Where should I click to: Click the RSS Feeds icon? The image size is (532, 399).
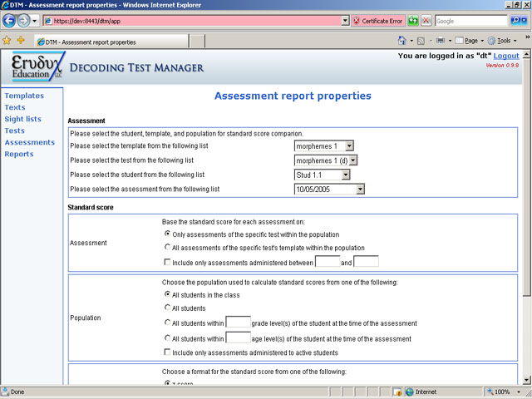[421, 41]
